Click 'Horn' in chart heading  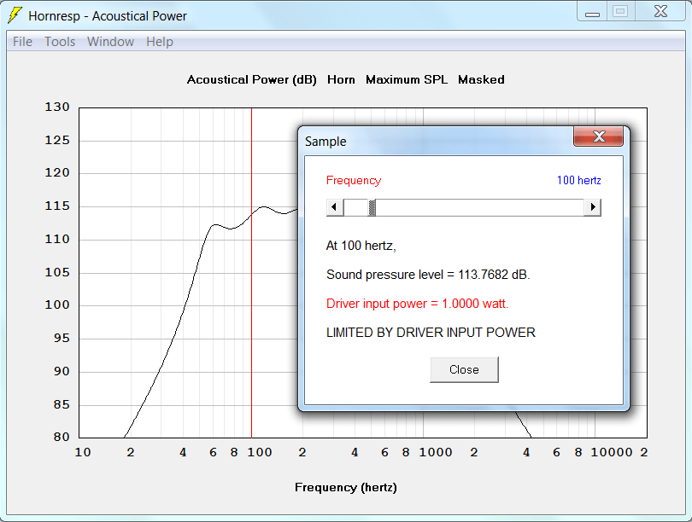coord(341,79)
